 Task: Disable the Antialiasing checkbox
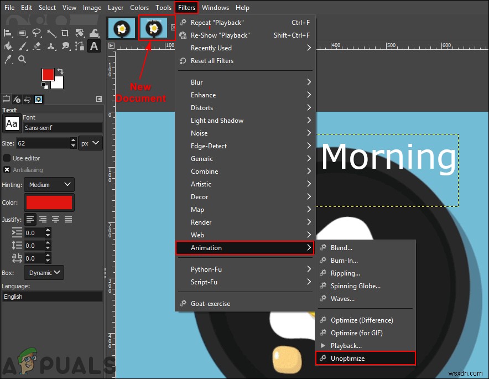[7, 169]
